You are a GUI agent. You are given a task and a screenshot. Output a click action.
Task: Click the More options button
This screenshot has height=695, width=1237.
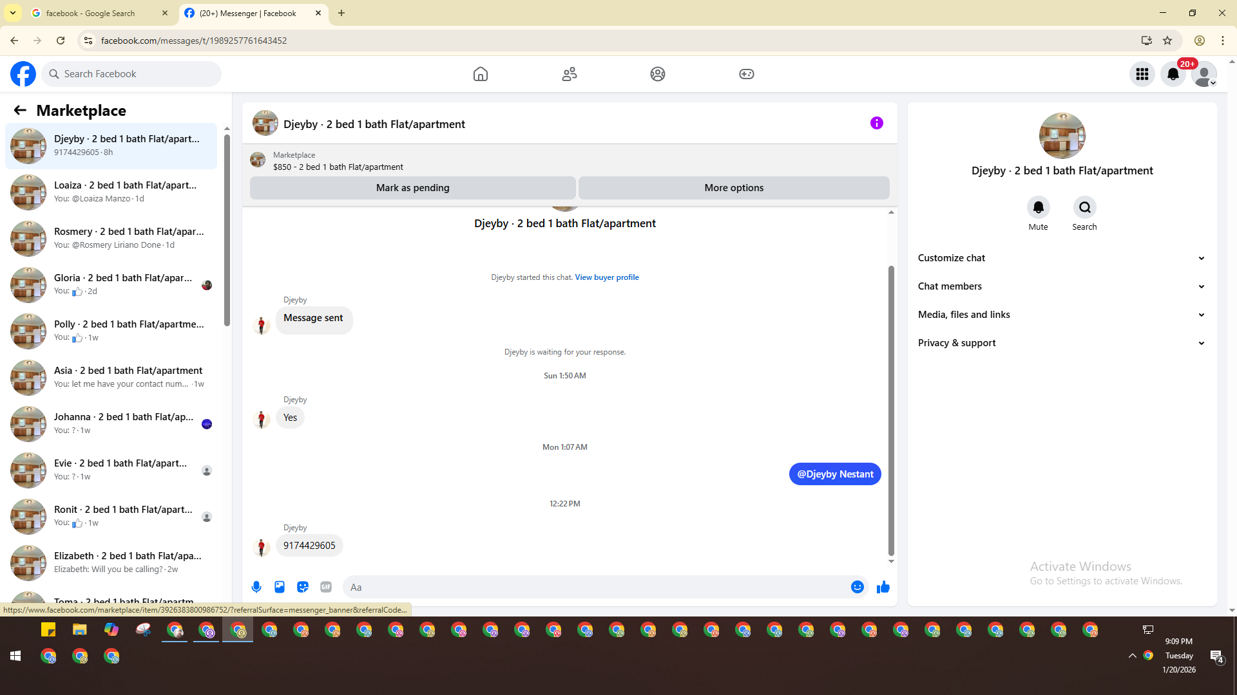[734, 188]
